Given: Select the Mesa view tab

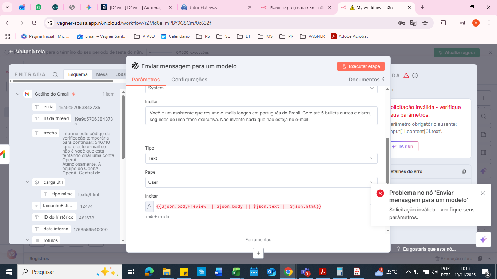Looking at the screenshot, I should (x=102, y=74).
